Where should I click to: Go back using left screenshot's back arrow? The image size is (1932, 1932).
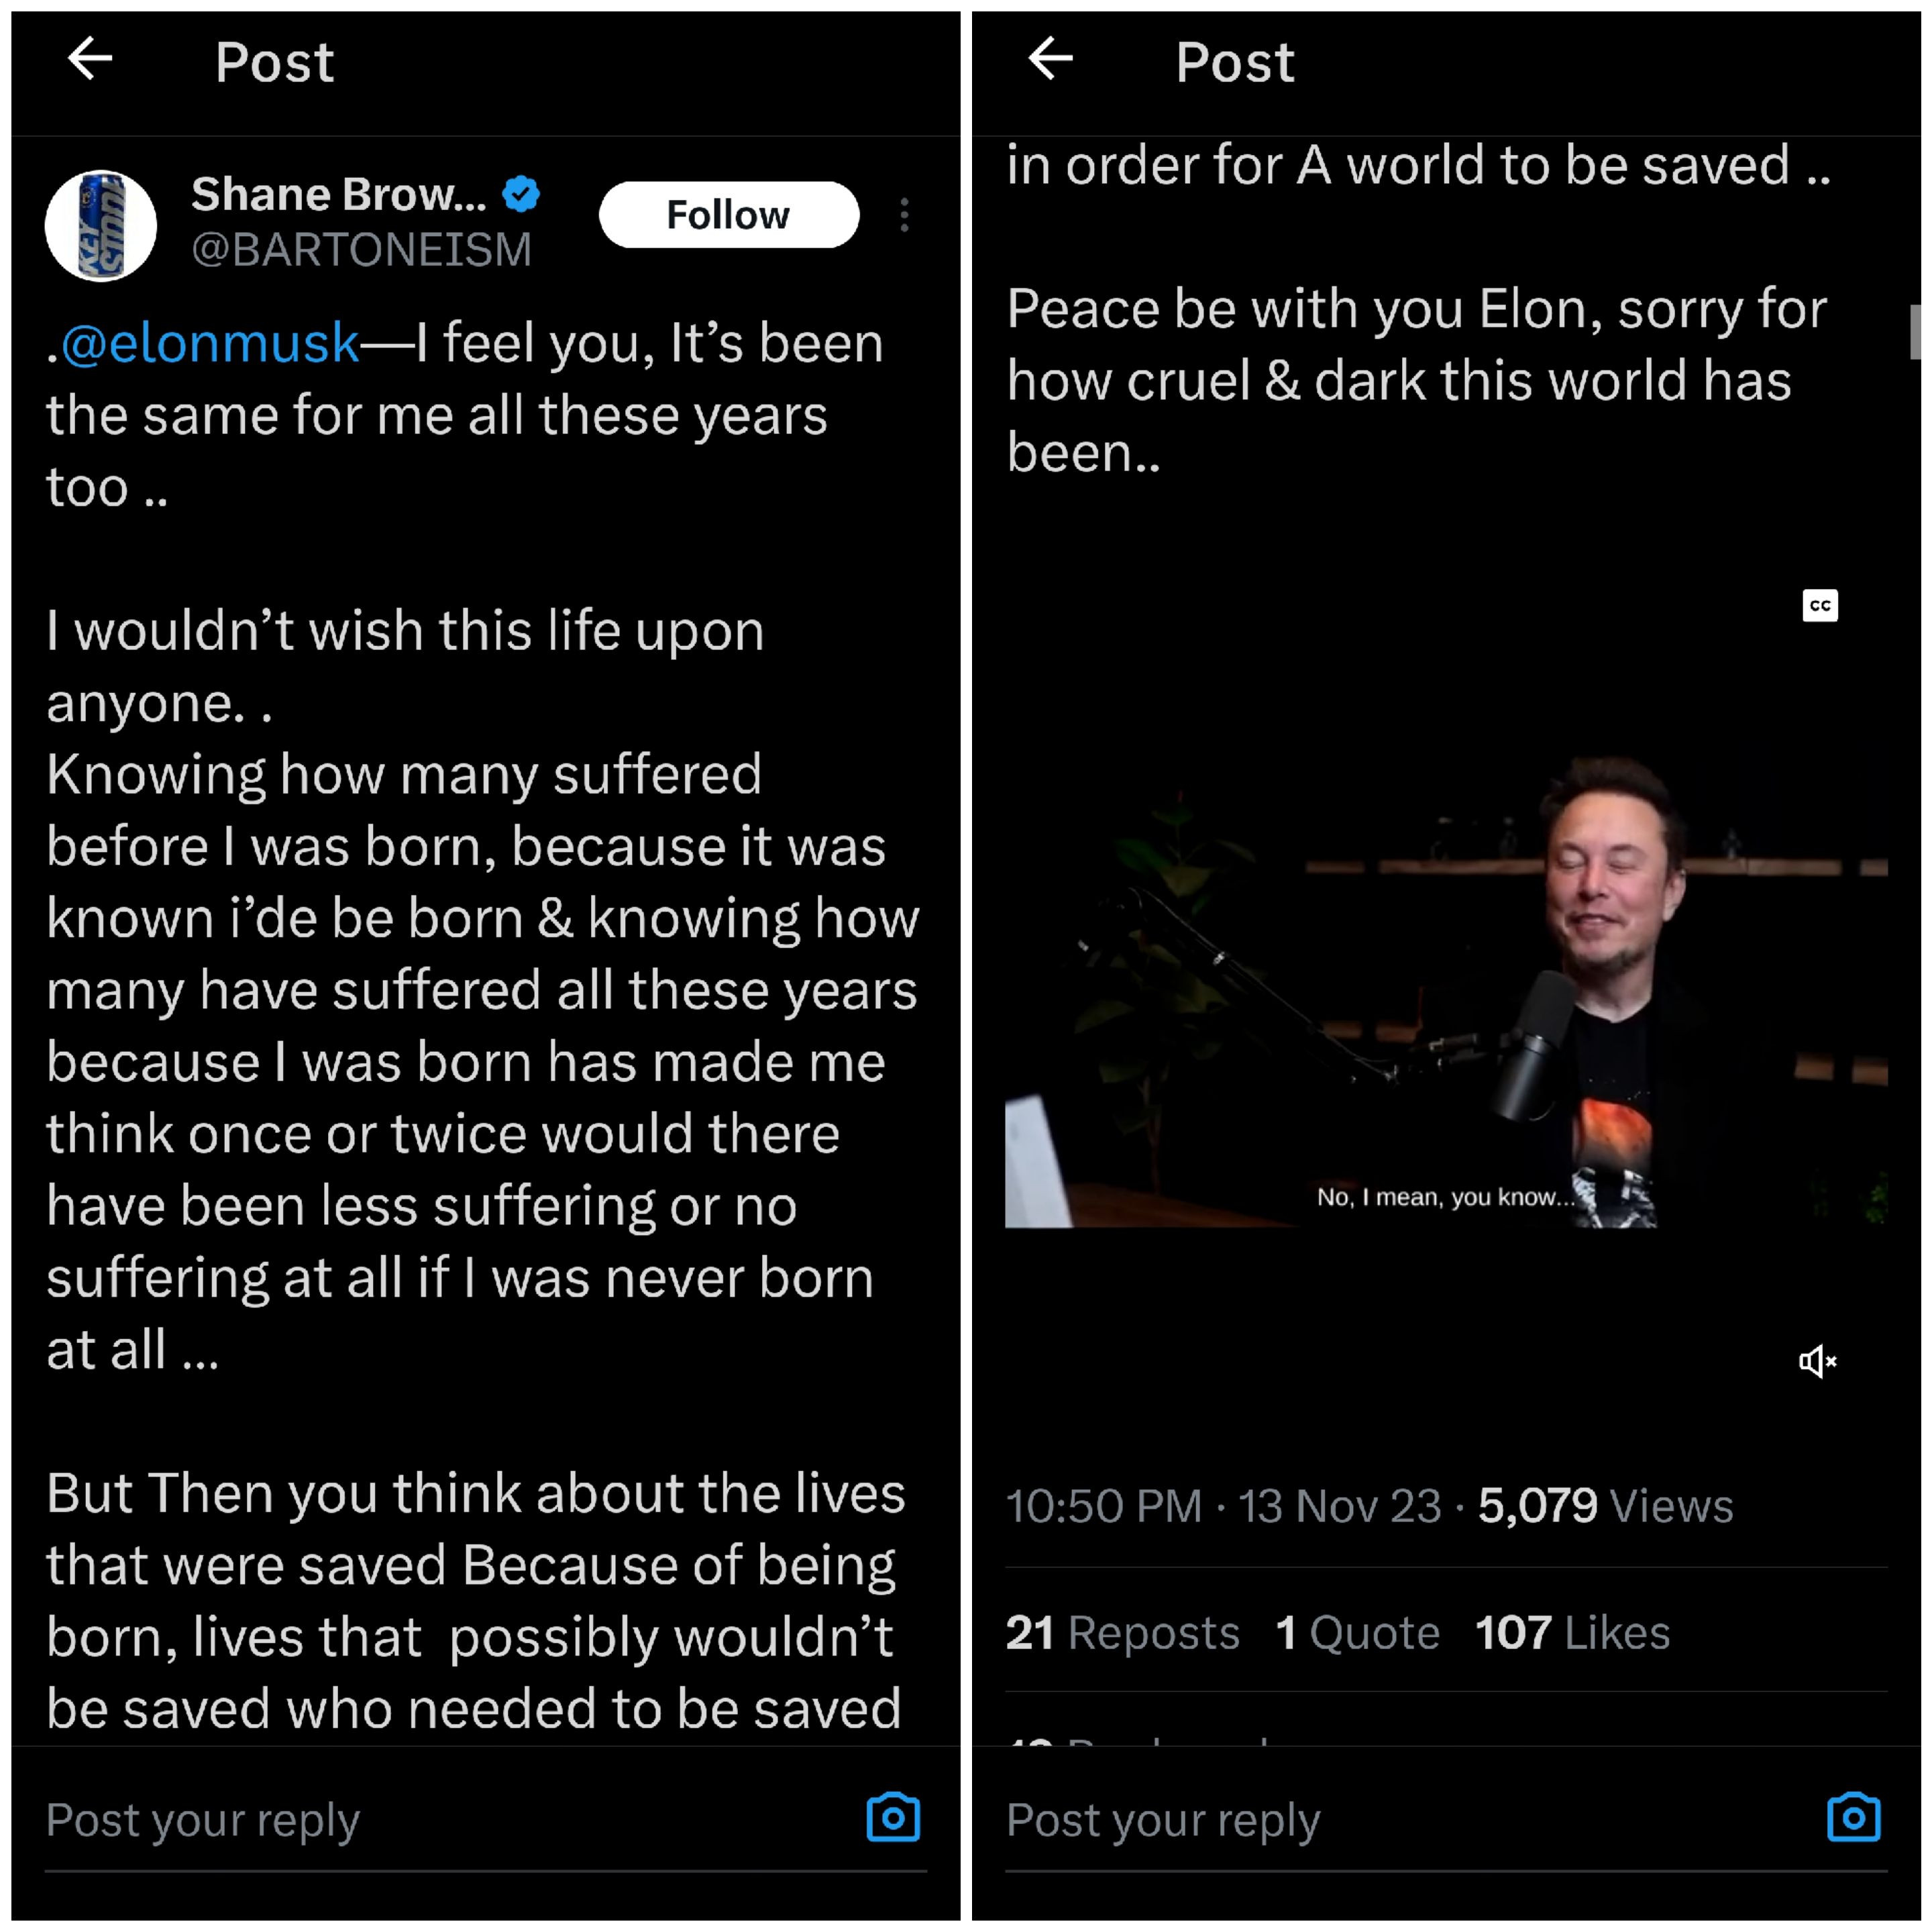tap(90, 59)
